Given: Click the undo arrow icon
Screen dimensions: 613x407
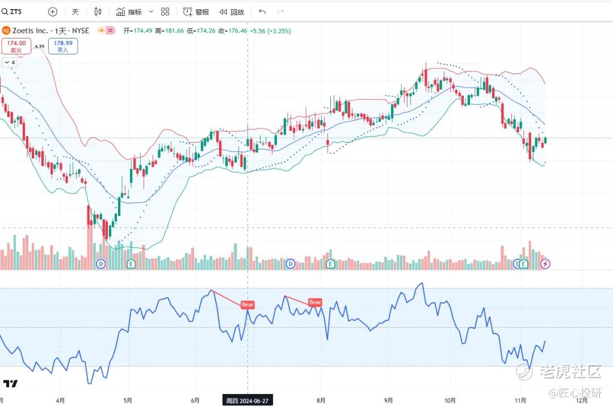Looking at the screenshot, I should 262,12.
